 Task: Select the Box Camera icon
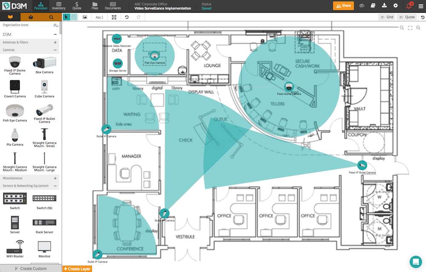(44, 63)
